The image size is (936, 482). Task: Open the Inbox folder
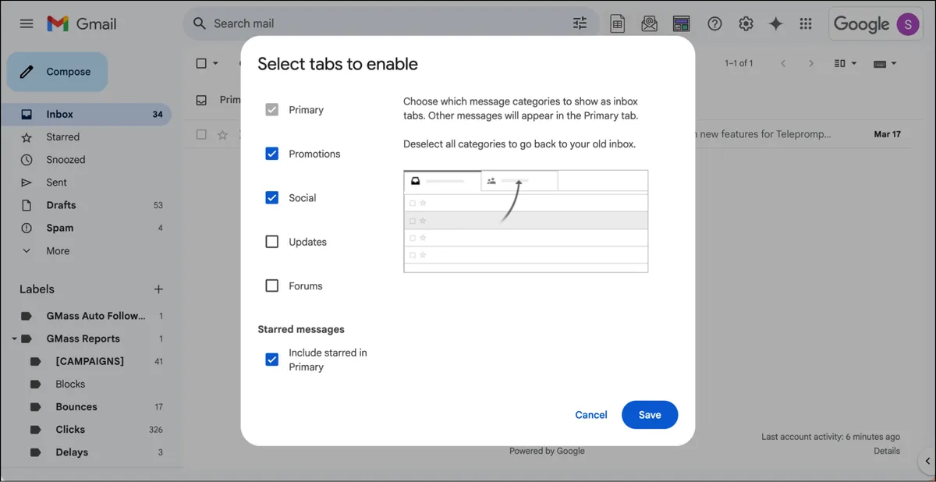click(x=86, y=114)
